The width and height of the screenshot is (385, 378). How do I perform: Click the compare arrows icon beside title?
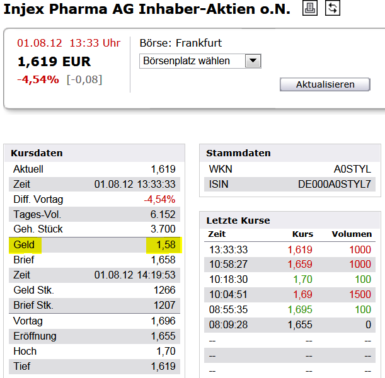pyautogui.click(x=333, y=8)
